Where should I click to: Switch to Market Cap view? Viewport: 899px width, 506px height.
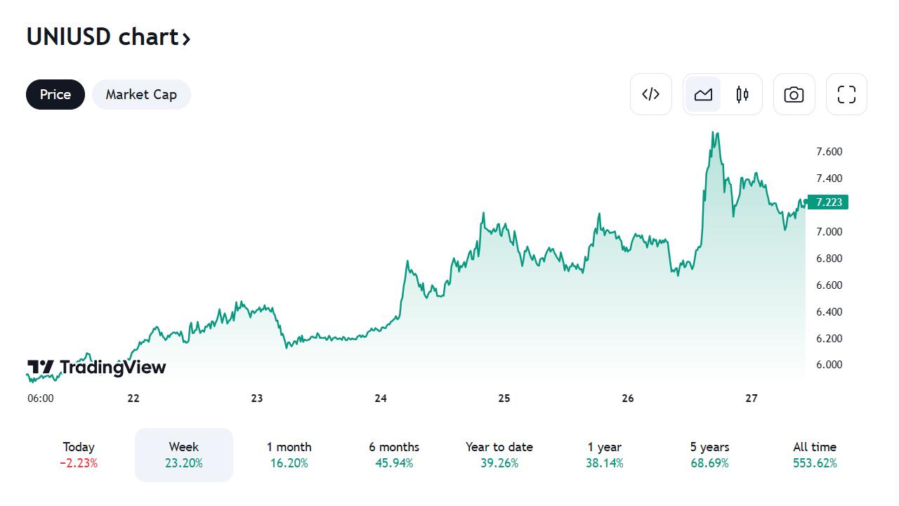[141, 94]
